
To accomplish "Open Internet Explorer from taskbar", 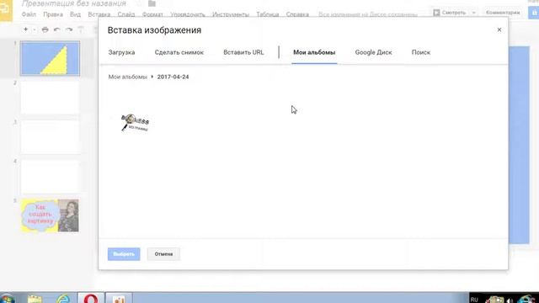I will point(63,299).
